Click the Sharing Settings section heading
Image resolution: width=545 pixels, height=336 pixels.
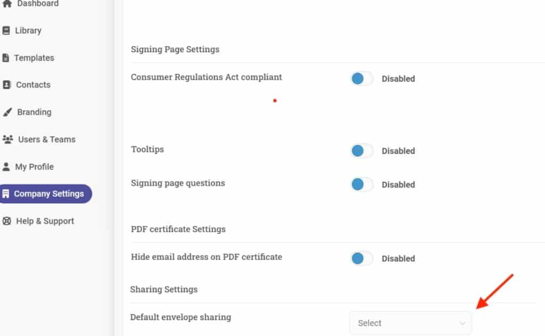[x=164, y=289]
